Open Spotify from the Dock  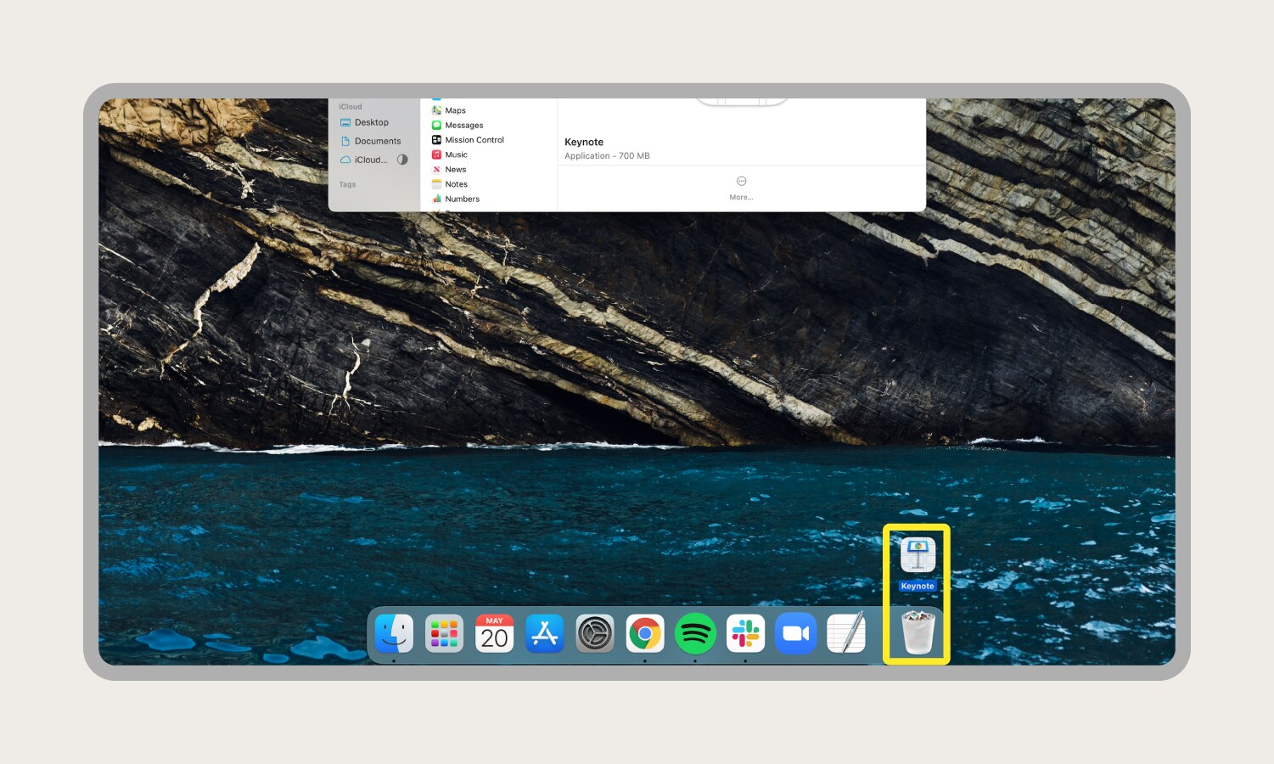click(x=695, y=633)
